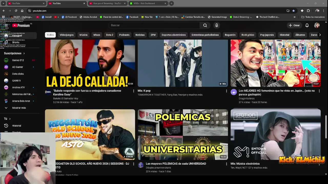Viewport: 328px width, 184px height.
Task: Click Bukele | El Salvador Hoy channel name
Action: (66, 98)
